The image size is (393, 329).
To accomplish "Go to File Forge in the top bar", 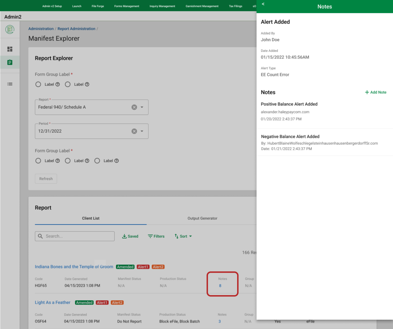I will click(x=98, y=6).
